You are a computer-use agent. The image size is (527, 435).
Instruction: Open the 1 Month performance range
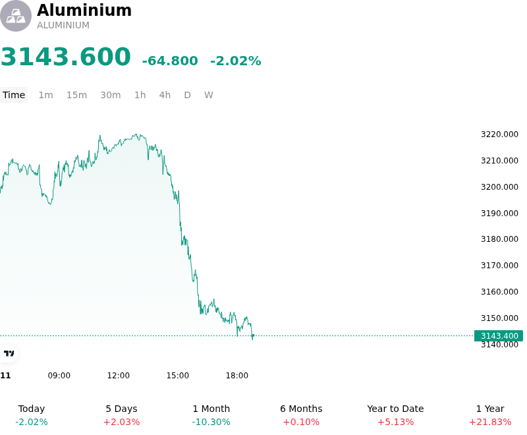click(211, 415)
